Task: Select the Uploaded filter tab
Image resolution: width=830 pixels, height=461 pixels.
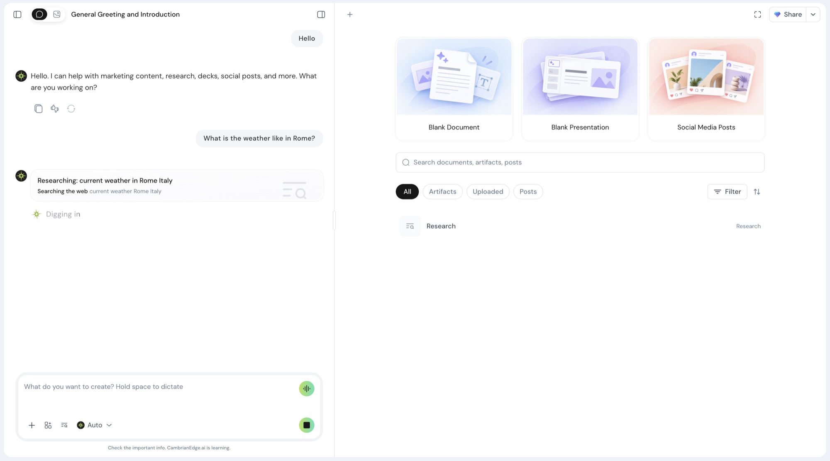Action: 488,192
